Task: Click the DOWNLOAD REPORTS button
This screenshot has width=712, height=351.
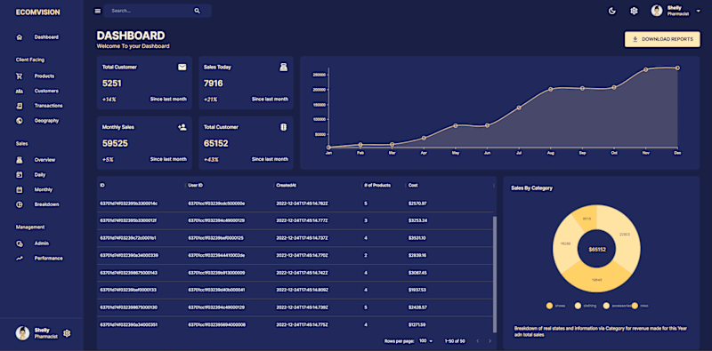Action: 662,39
